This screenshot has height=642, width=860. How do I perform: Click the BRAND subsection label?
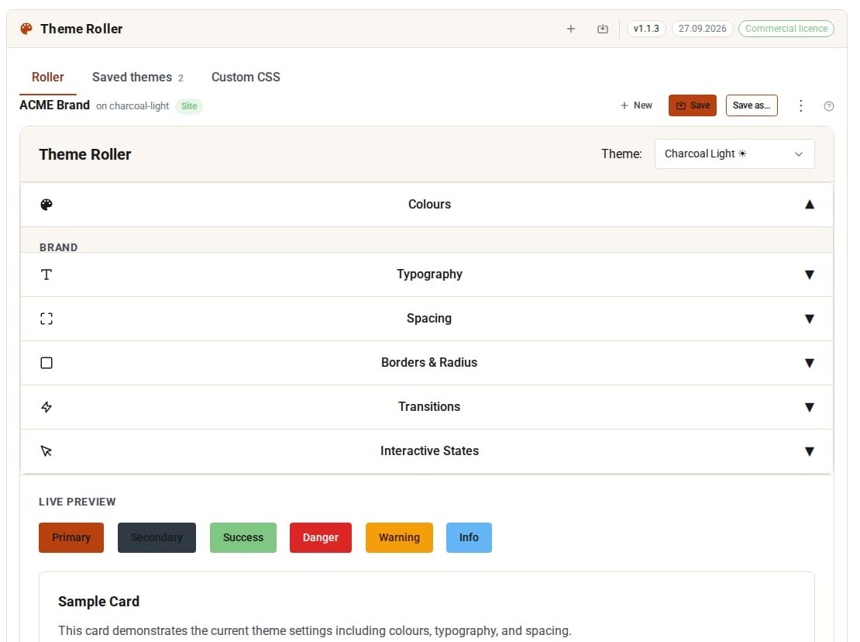(59, 247)
